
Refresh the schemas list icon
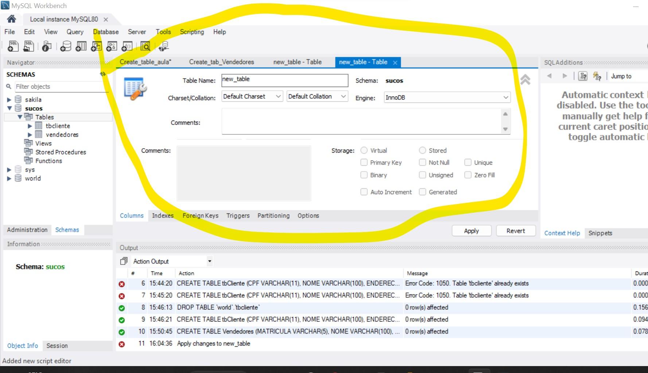point(103,74)
